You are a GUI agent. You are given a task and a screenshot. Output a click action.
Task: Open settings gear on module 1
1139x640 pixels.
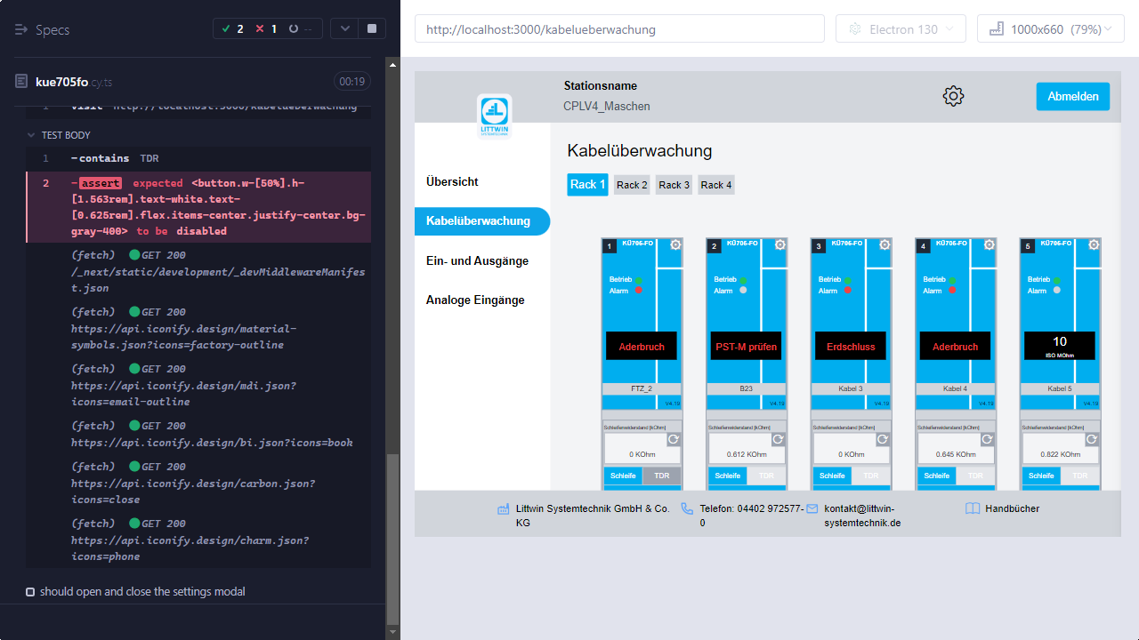click(x=675, y=245)
